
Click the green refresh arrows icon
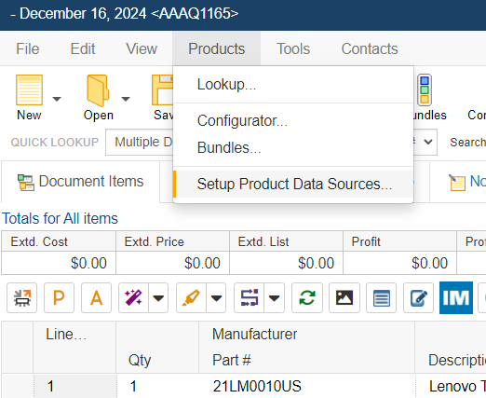click(307, 297)
